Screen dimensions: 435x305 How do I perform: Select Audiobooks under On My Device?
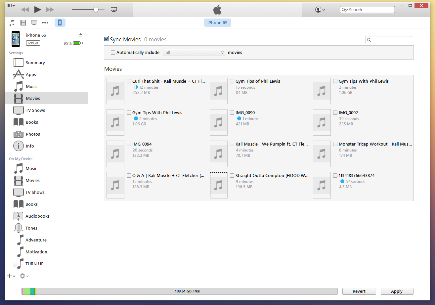coord(37,216)
